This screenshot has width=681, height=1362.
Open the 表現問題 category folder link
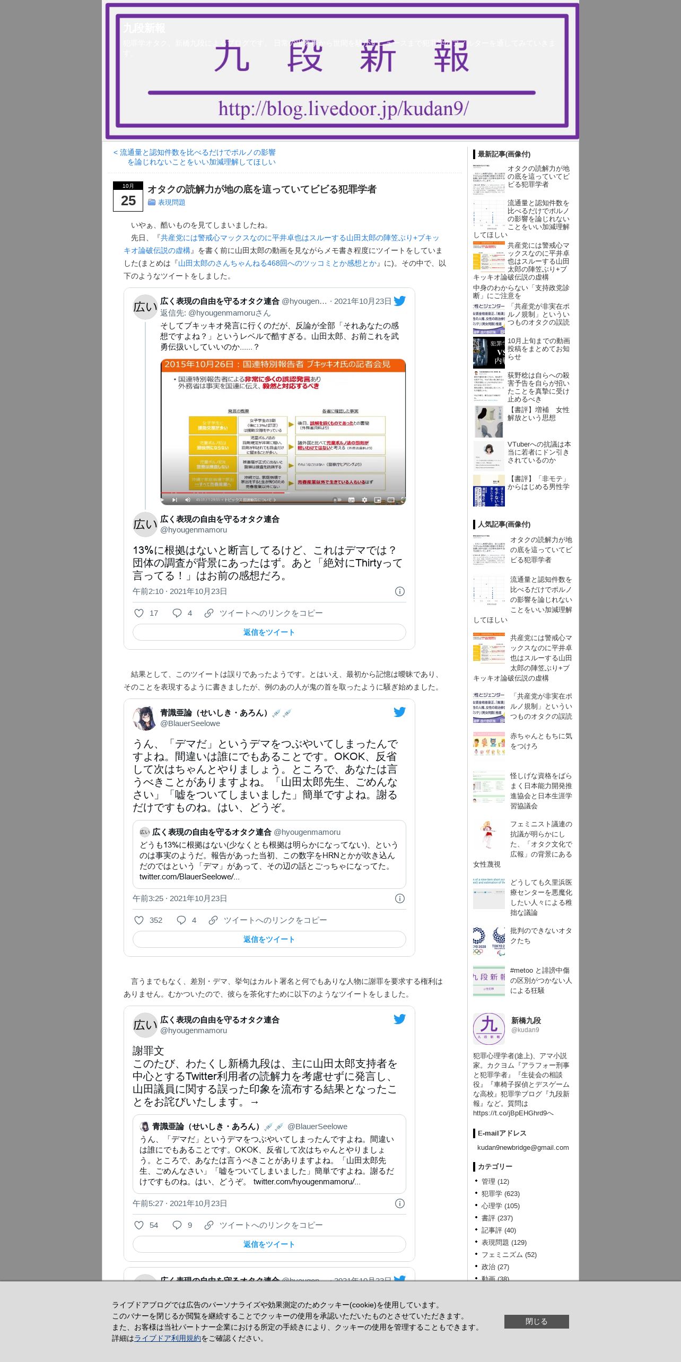click(167, 202)
